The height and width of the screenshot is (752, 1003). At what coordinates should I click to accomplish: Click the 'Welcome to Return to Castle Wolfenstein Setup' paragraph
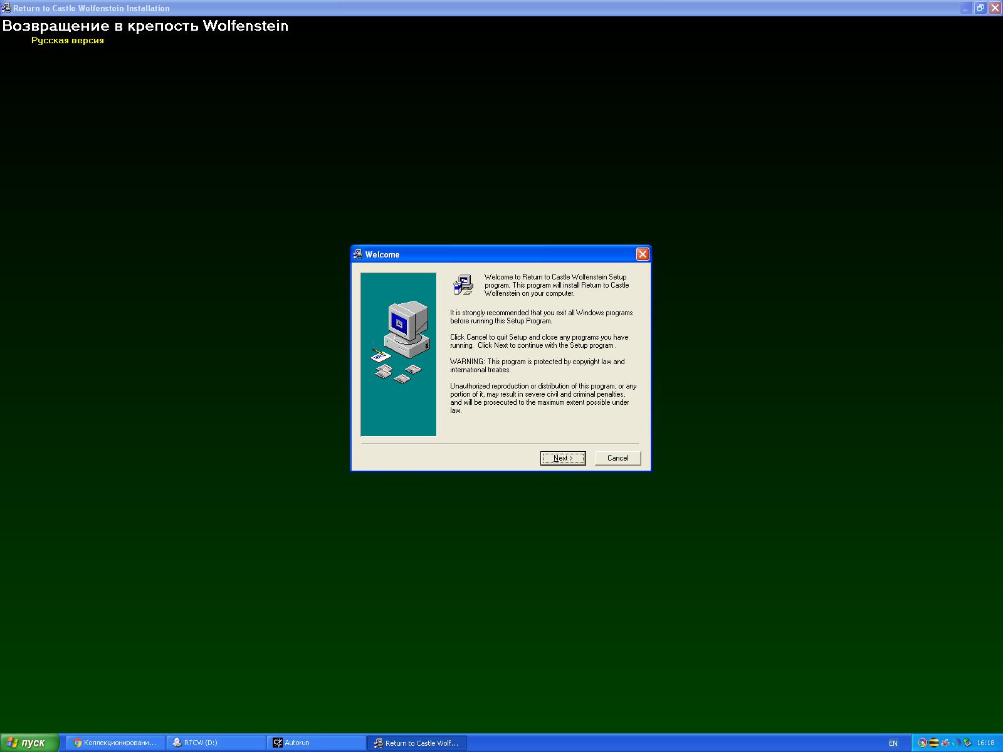(x=557, y=285)
